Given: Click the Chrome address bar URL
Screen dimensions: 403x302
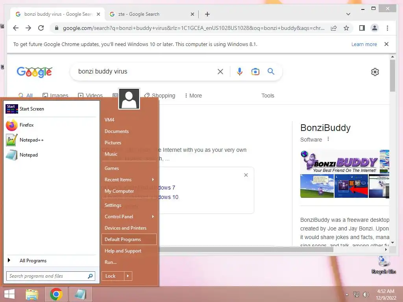Looking at the screenshot, I should 193,28.
